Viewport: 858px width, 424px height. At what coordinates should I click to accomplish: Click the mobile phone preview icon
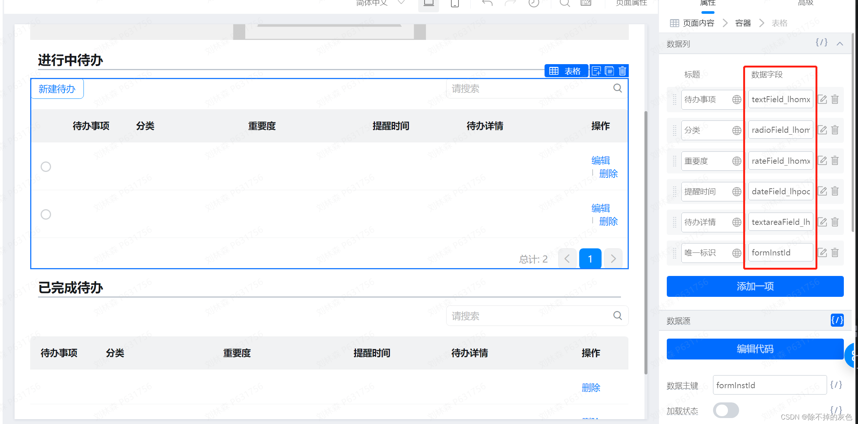(x=455, y=3)
